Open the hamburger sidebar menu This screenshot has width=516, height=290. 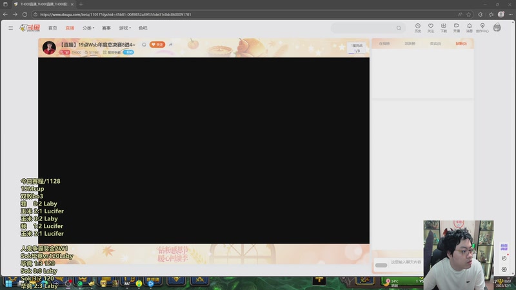[10, 28]
